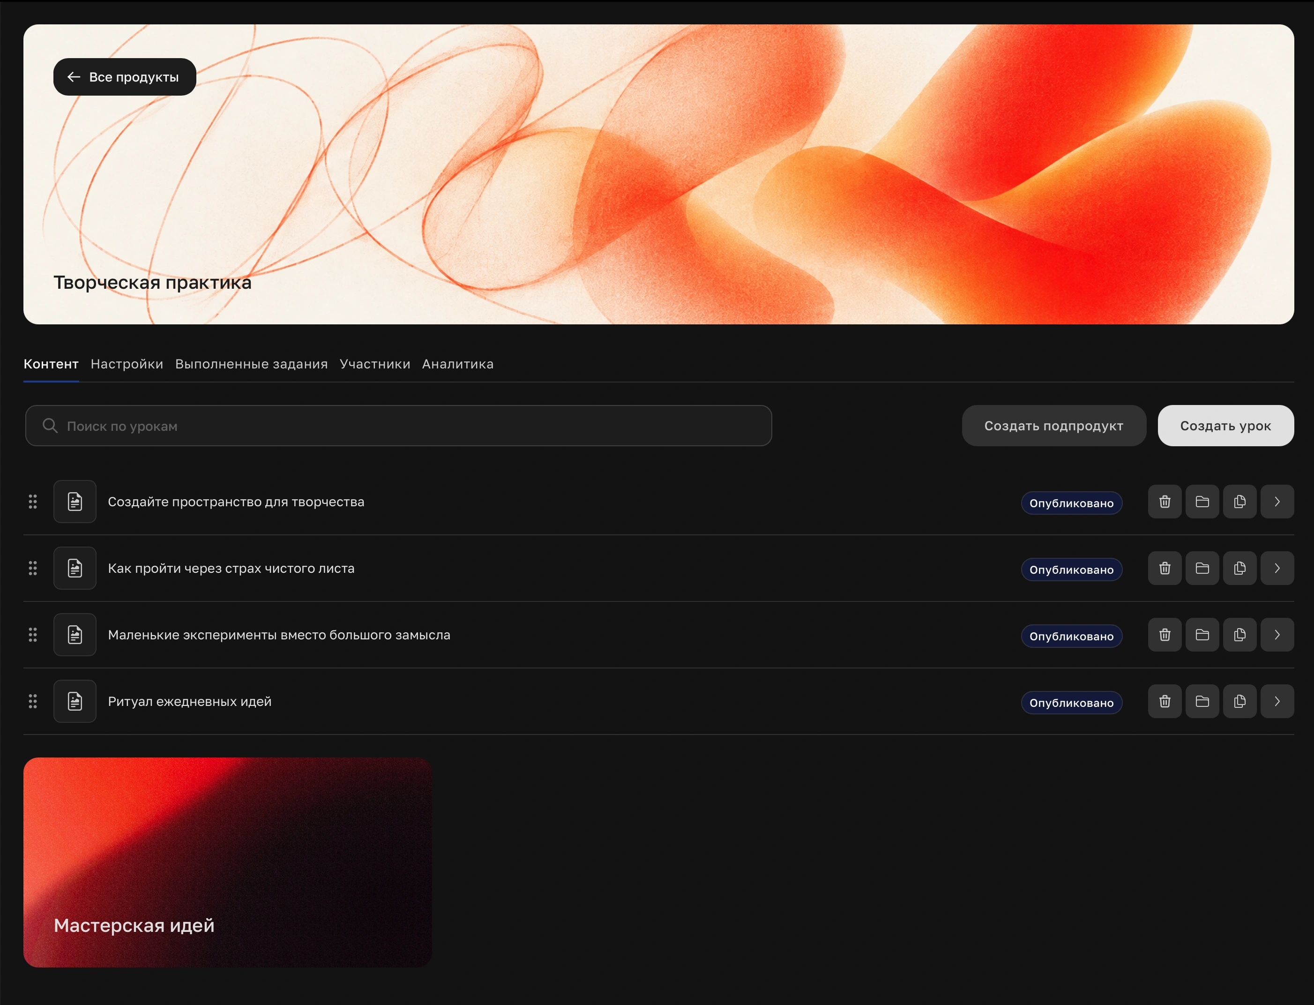1314x1005 pixels.
Task: Click lesson title "Как пройти через страх чистого листа"
Action: pos(231,568)
